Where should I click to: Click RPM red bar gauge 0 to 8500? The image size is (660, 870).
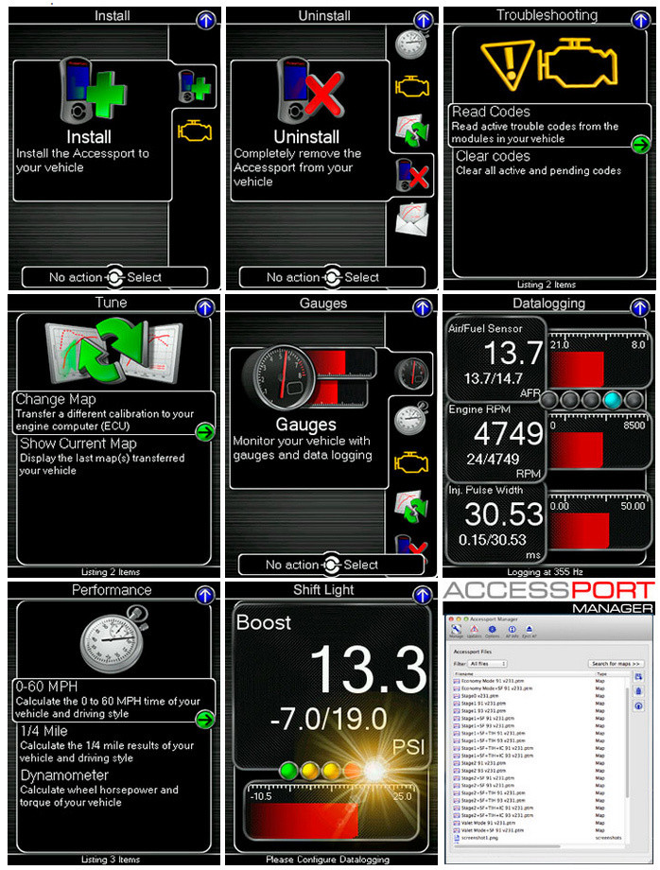(599, 442)
